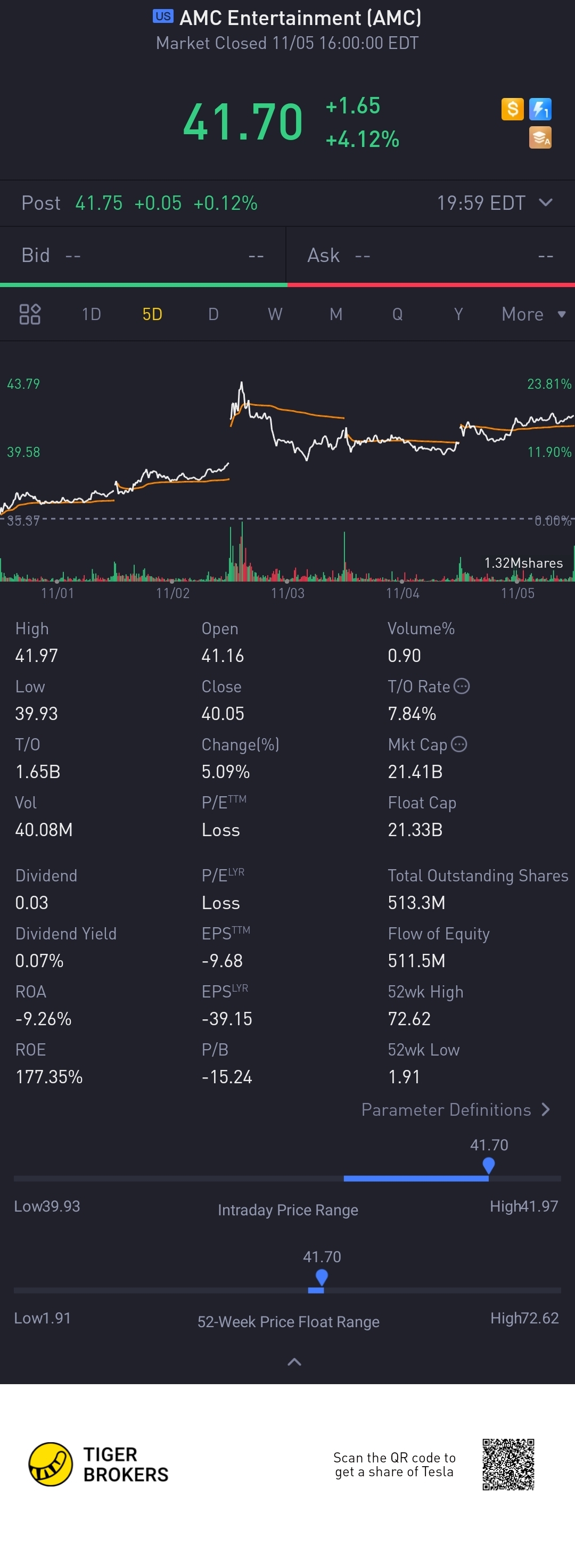Select the M monthly chart tab
This screenshot has height=1545, width=575.
(336, 314)
